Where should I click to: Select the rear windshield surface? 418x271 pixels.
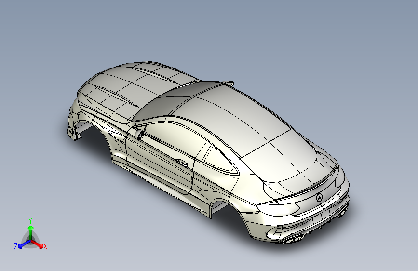280,155
